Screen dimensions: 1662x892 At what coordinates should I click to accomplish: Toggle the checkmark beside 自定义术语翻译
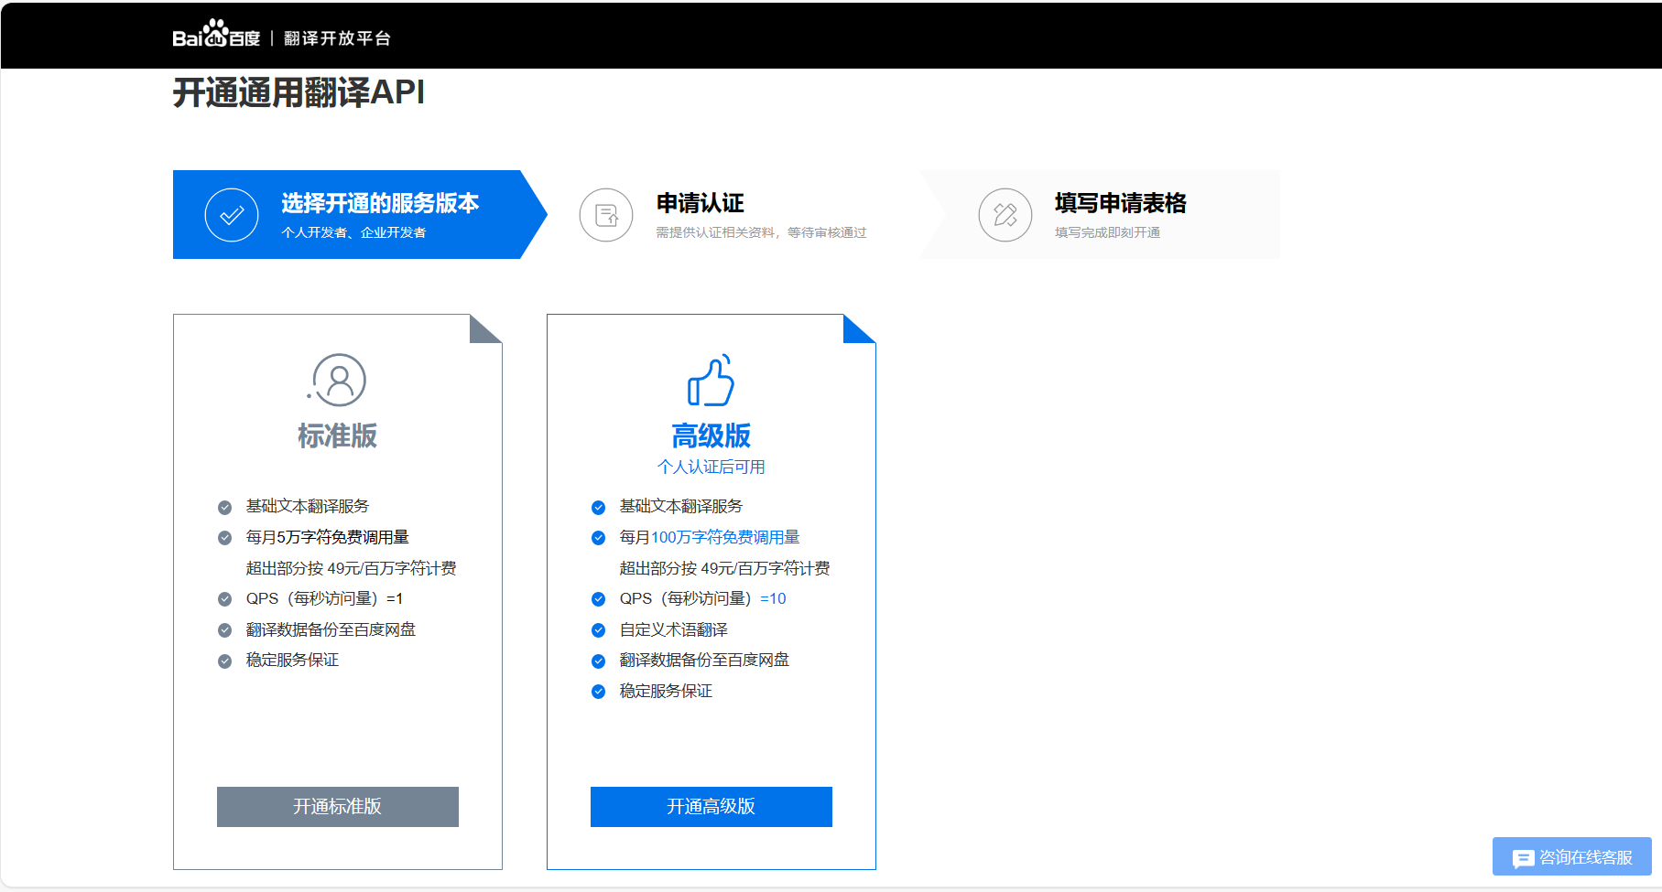click(597, 629)
